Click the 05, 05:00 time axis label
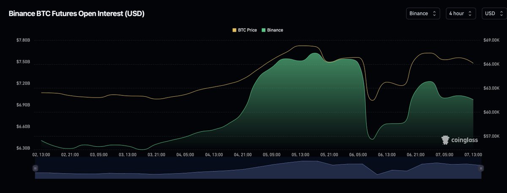The image size is (507, 193). [271, 155]
